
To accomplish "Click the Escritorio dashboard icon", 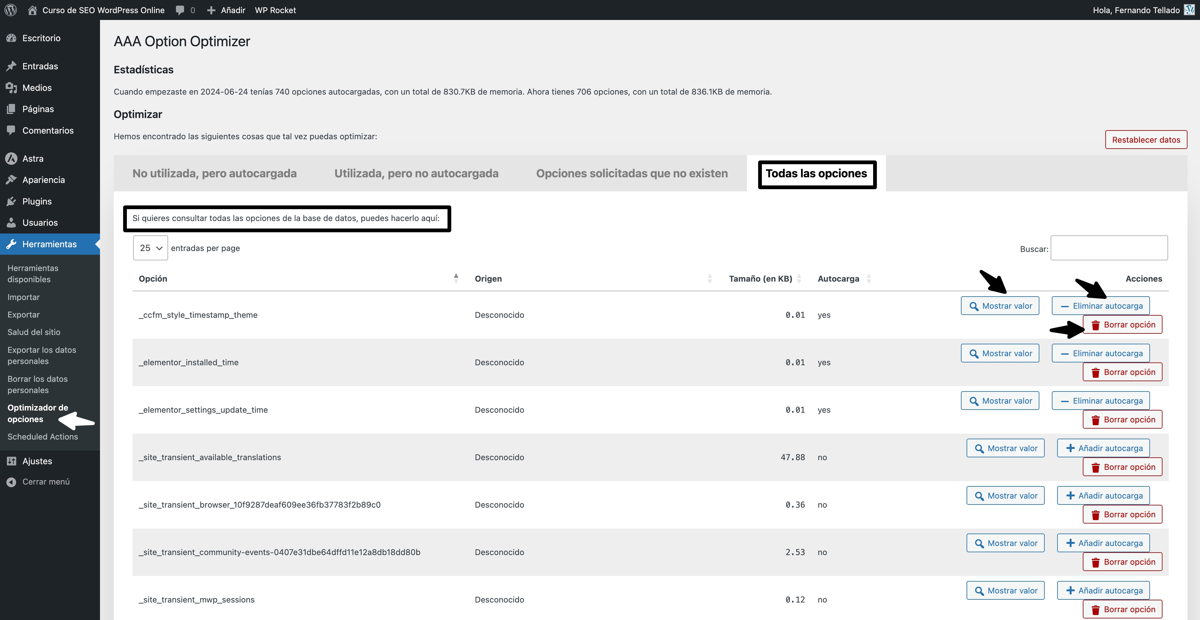I will tap(11, 38).
